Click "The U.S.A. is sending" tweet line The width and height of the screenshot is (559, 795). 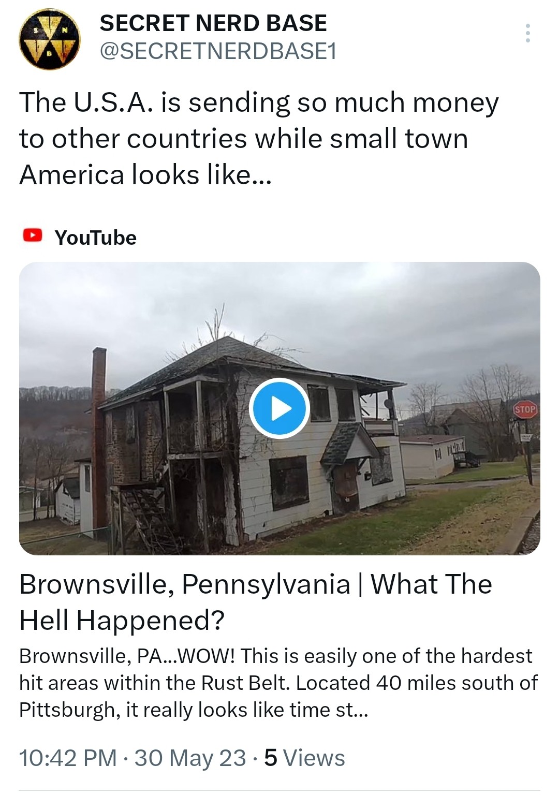click(154, 102)
